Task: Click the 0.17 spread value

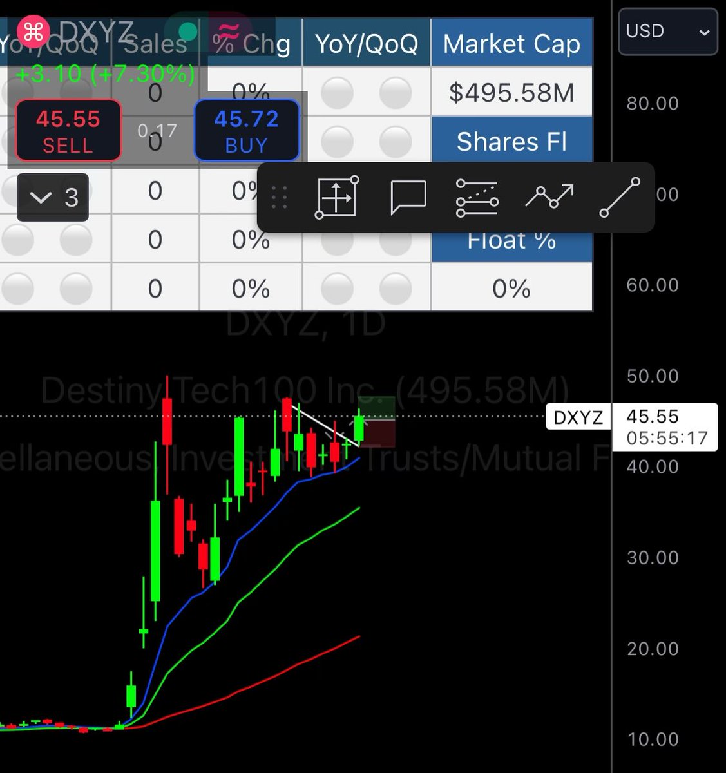Action: click(157, 131)
